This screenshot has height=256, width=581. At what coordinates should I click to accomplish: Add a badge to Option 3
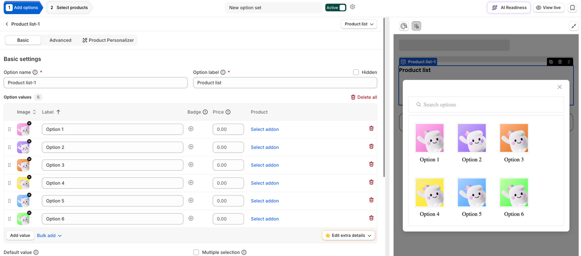[x=191, y=164]
